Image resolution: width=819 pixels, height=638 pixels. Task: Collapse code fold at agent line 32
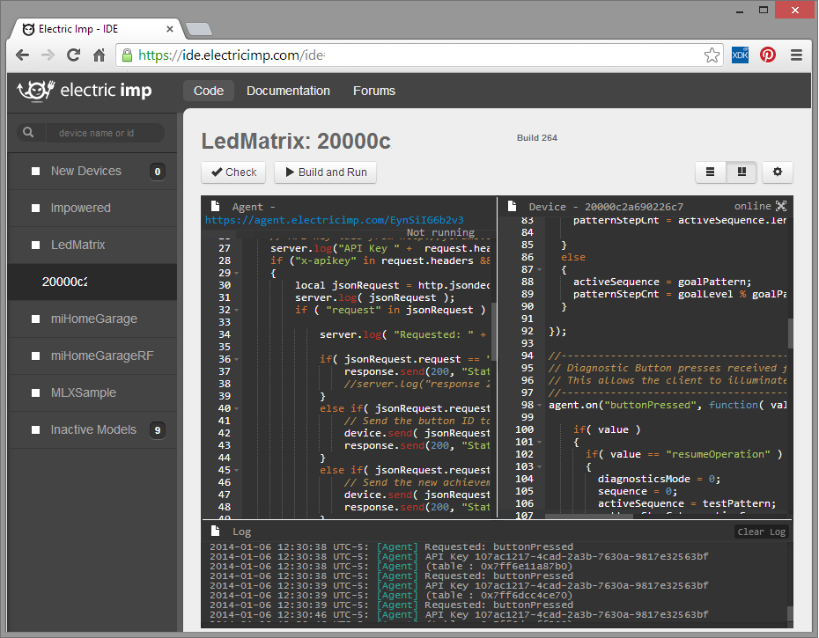(x=237, y=310)
